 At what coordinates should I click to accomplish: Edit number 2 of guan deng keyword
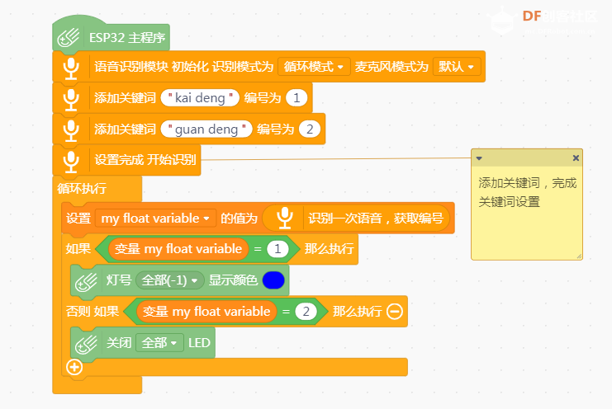pos(310,129)
